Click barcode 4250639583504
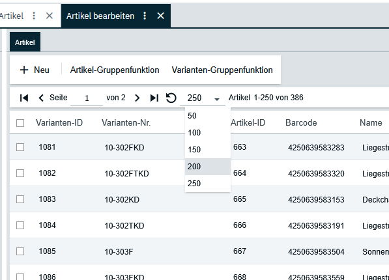This screenshot has width=389, height=280. (316, 252)
